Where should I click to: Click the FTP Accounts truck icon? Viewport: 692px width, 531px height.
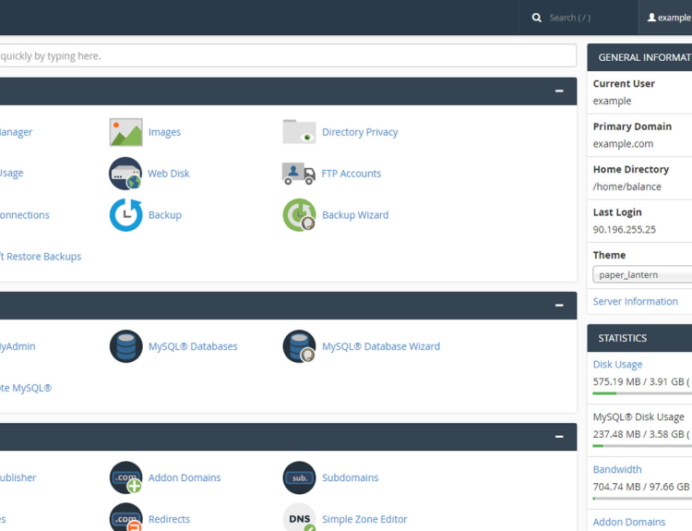point(299,174)
